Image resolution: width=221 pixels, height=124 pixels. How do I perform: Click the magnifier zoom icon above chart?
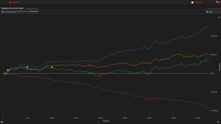click(x=219, y=17)
